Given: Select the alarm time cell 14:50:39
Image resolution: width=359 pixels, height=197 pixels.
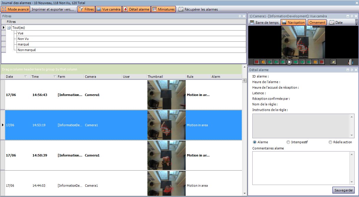Looking at the screenshot, I should [x=40, y=155].
